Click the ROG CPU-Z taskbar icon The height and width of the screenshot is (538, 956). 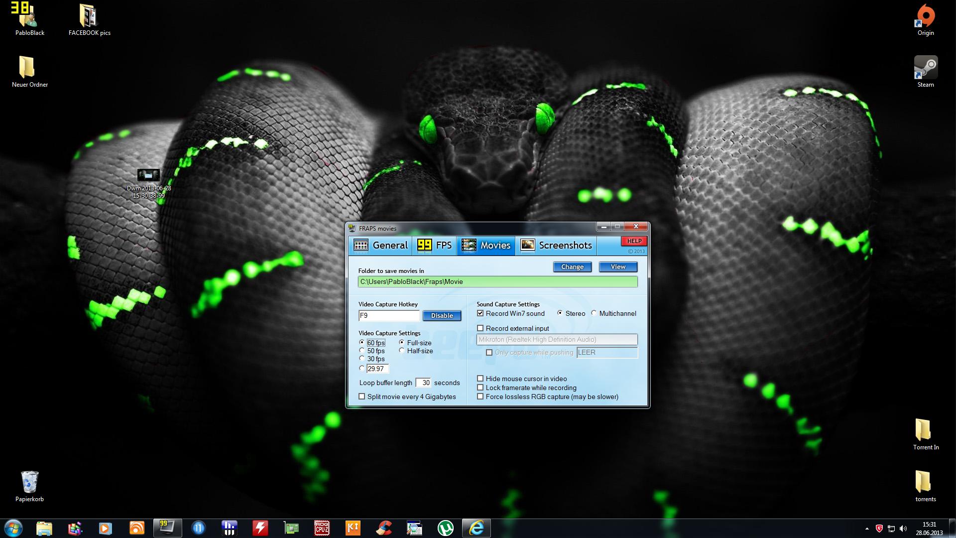[x=322, y=528]
